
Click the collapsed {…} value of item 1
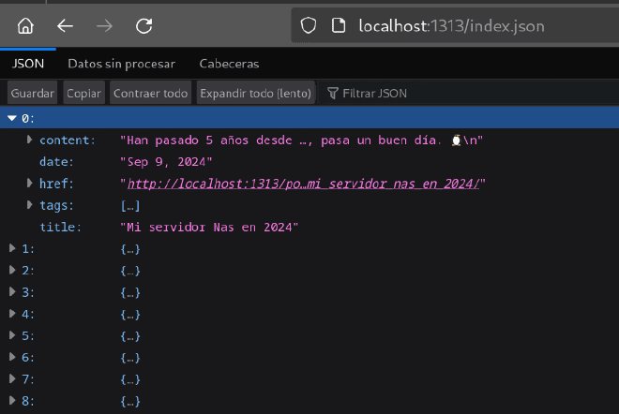click(130, 249)
